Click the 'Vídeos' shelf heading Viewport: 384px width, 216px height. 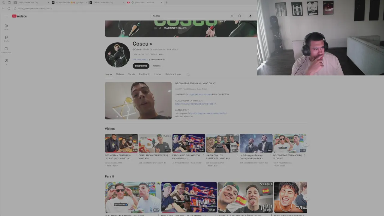coord(110,129)
